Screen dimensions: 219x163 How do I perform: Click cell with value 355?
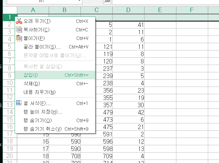pyautogui.click(x=104, y=98)
